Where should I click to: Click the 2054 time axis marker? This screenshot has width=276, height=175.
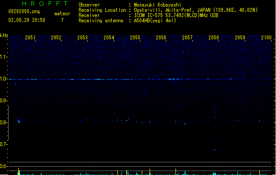coord(109,38)
